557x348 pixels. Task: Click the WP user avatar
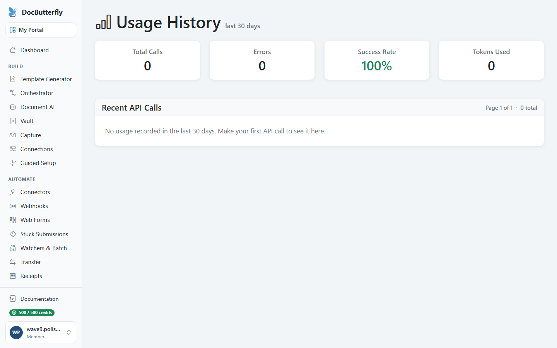tap(16, 333)
